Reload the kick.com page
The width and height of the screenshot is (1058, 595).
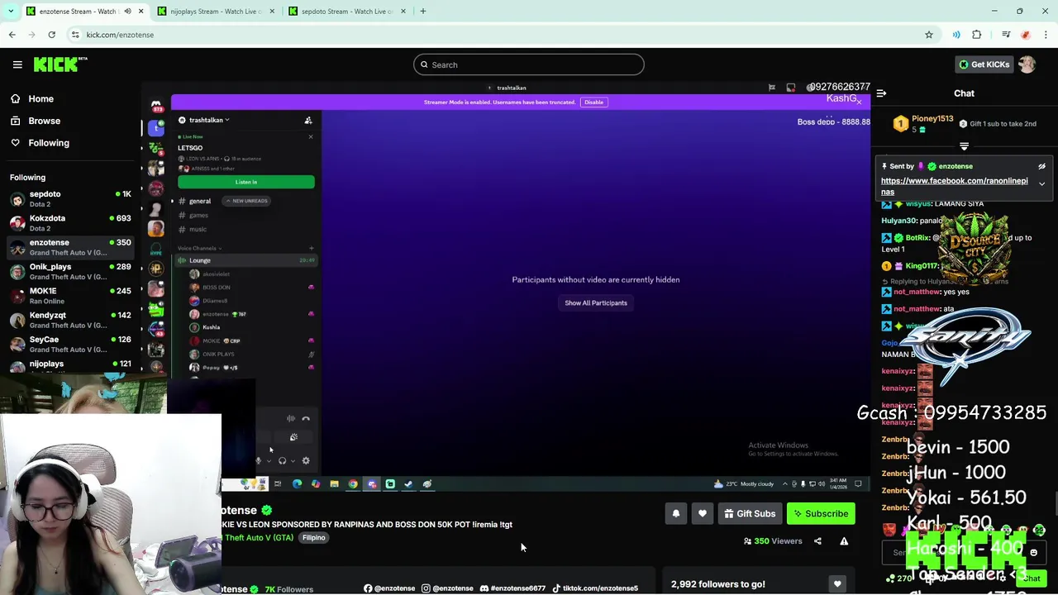[x=51, y=35]
